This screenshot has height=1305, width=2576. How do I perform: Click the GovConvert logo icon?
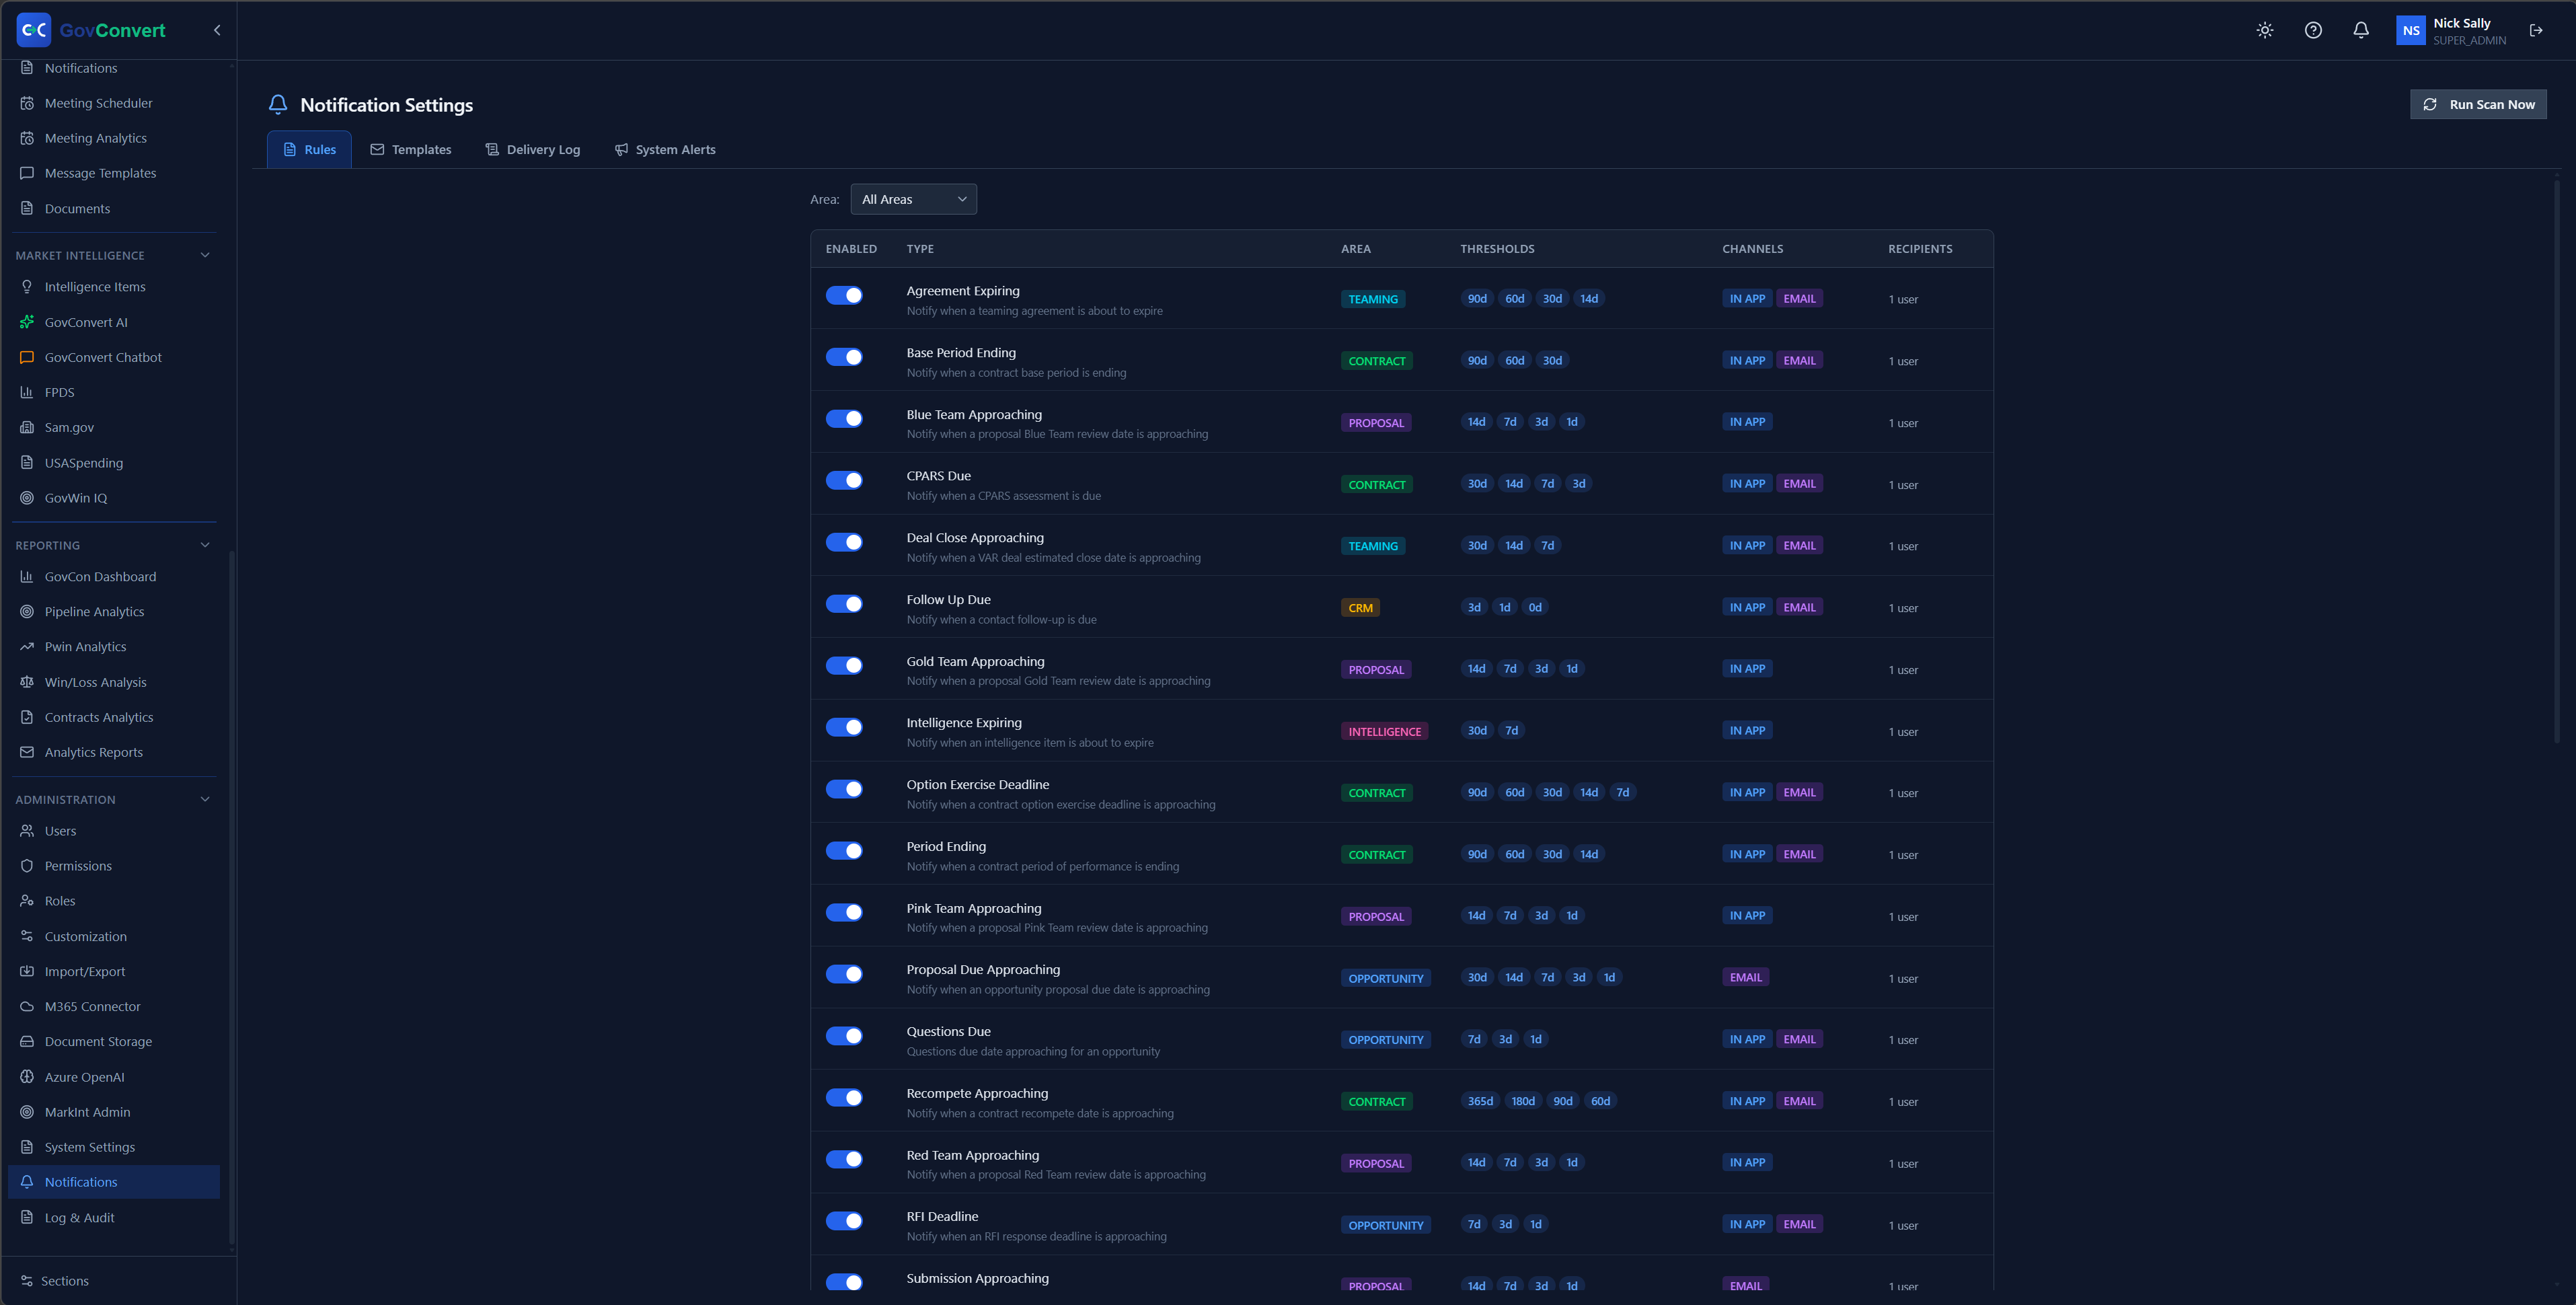click(x=34, y=30)
